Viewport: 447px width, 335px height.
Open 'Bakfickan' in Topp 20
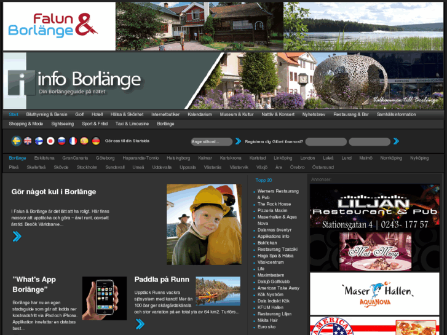coord(267,243)
